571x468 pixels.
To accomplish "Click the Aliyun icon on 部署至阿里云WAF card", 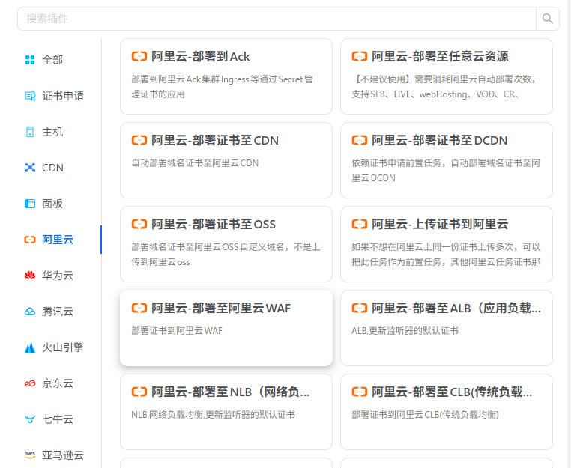I will [x=139, y=308].
